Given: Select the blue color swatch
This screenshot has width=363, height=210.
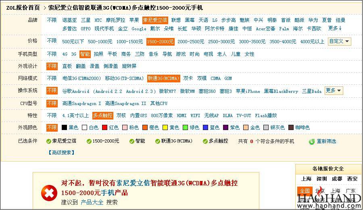Looking at the screenshot, I should (x=205, y=128).
